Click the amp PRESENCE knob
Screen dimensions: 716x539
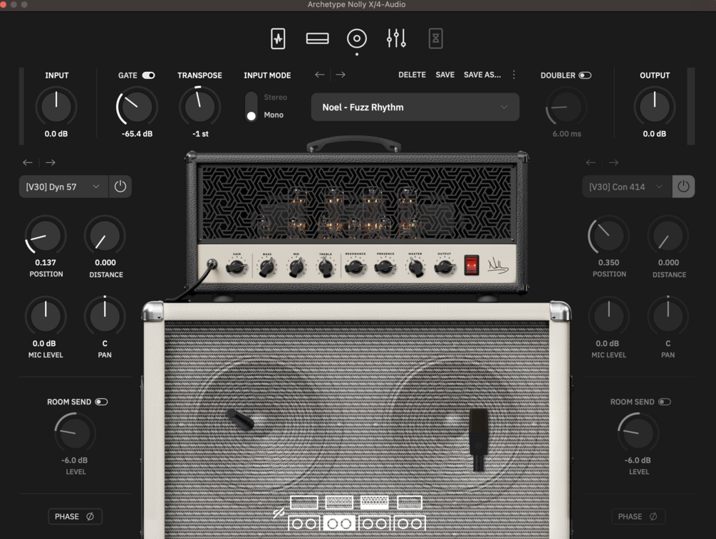(385, 266)
